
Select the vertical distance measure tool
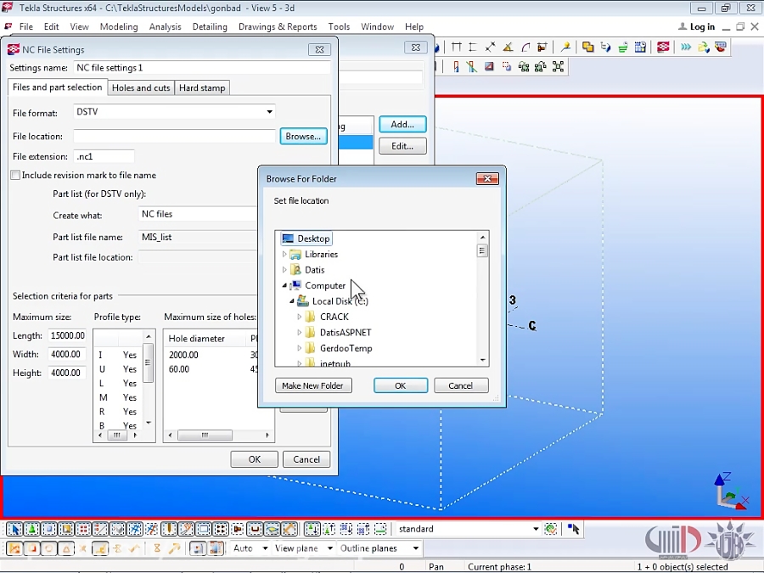(473, 48)
